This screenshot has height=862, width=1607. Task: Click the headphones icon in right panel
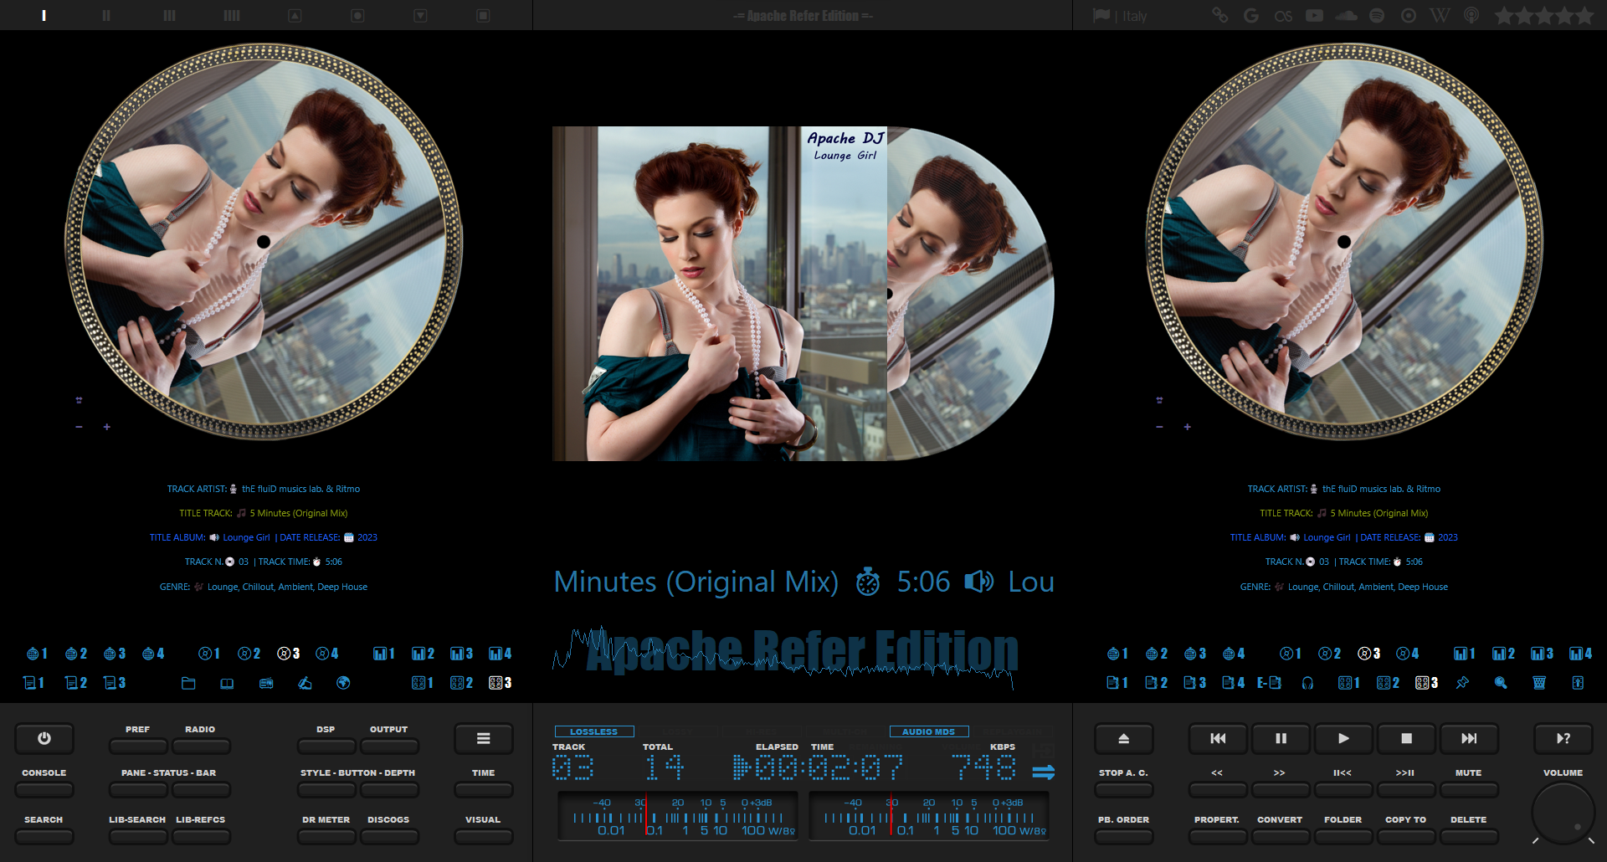click(1307, 683)
